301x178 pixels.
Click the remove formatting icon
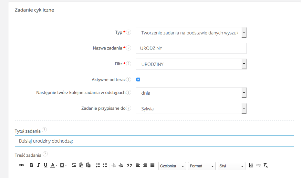point(265,165)
